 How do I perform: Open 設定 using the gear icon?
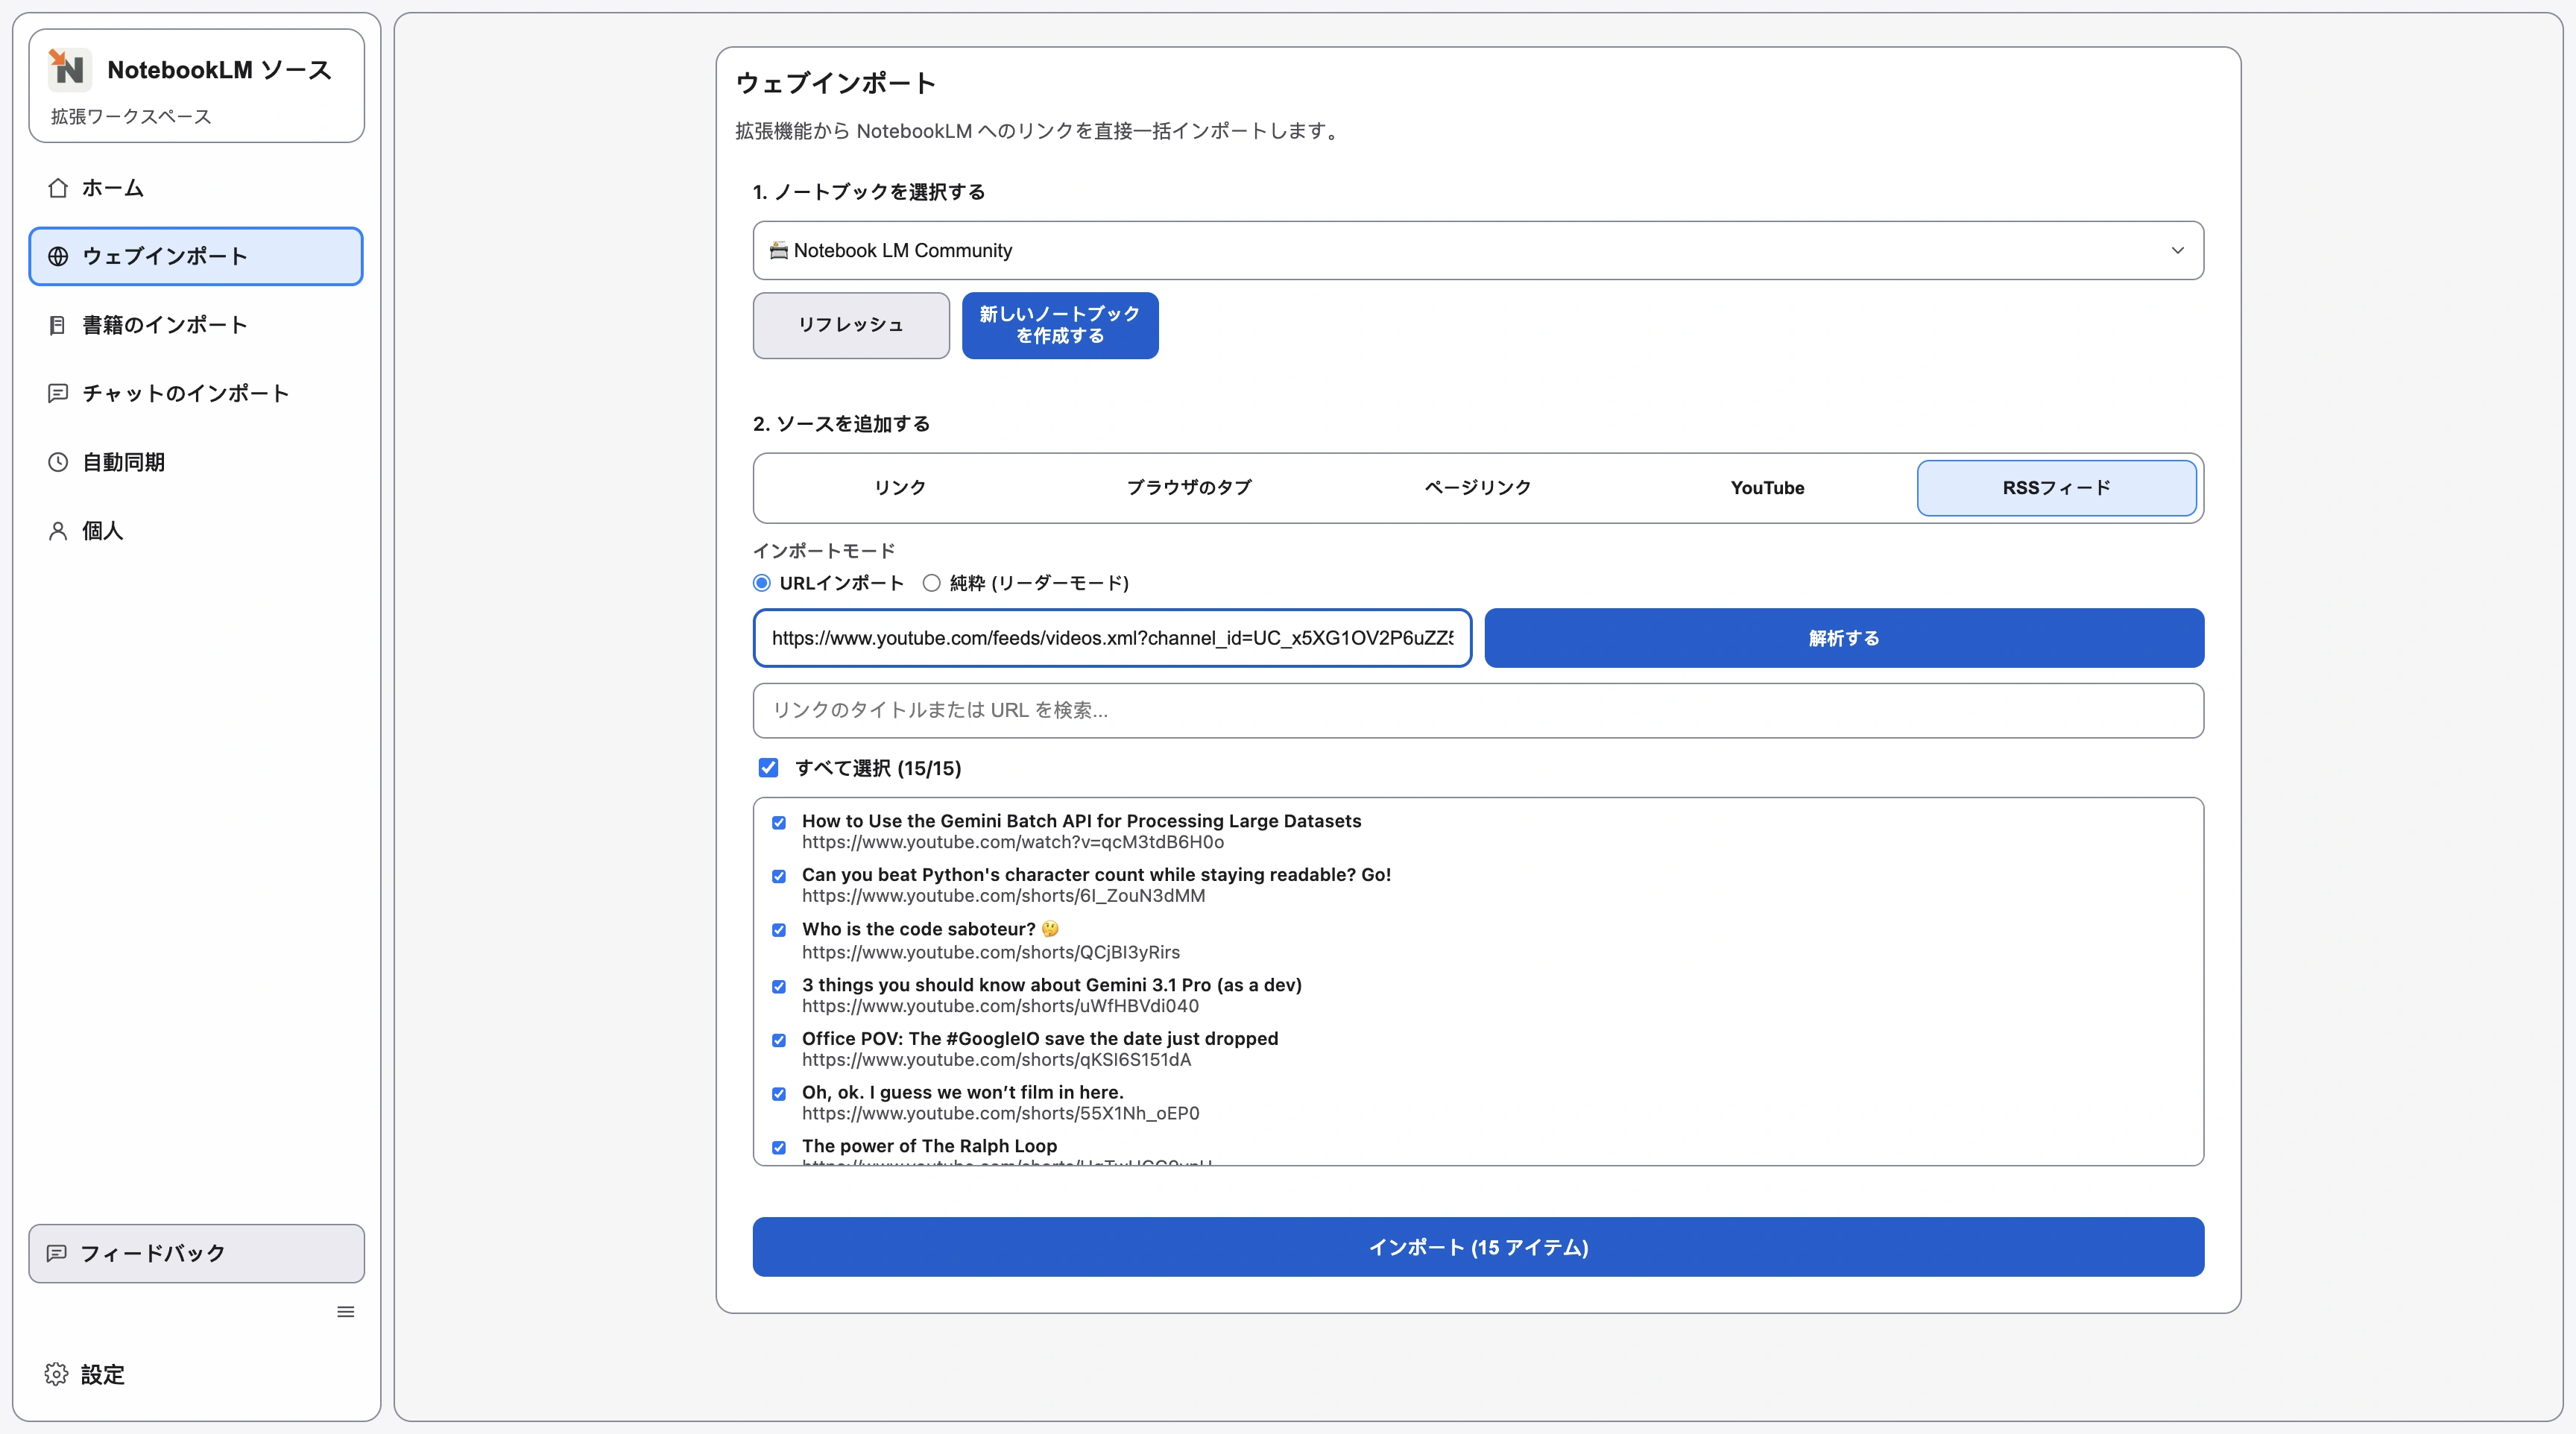55,1374
